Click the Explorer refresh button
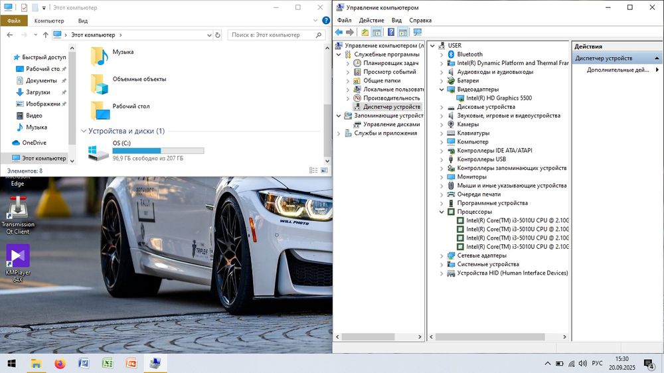664x373 pixels. pos(218,35)
